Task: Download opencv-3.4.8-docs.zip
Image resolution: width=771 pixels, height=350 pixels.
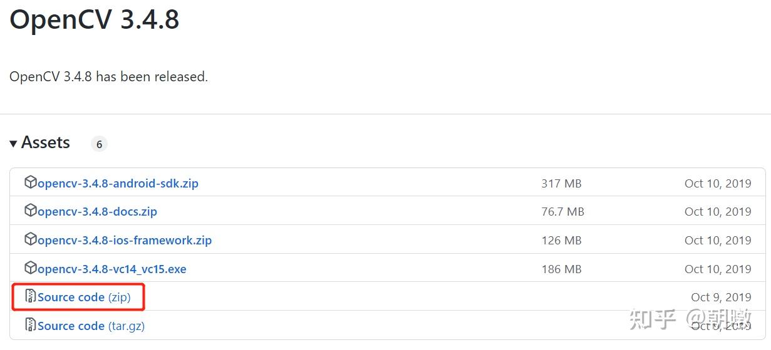Action: [x=97, y=212]
